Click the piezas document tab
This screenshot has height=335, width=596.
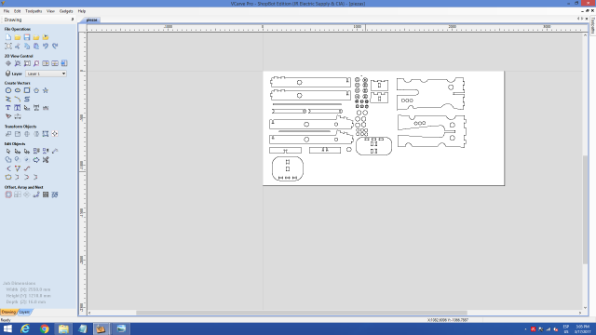[91, 20]
